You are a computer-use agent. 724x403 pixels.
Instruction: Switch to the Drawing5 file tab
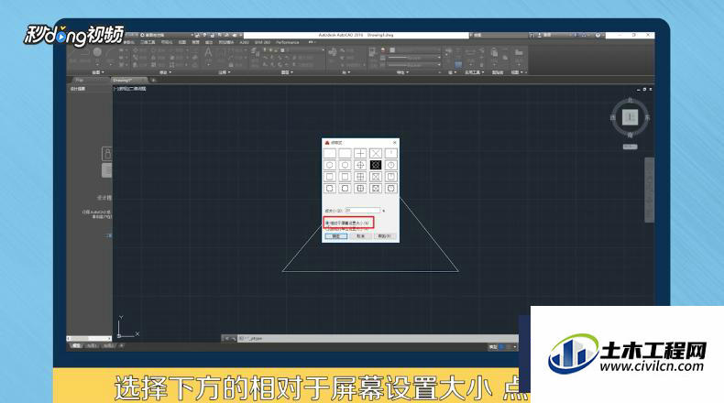[x=128, y=81]
